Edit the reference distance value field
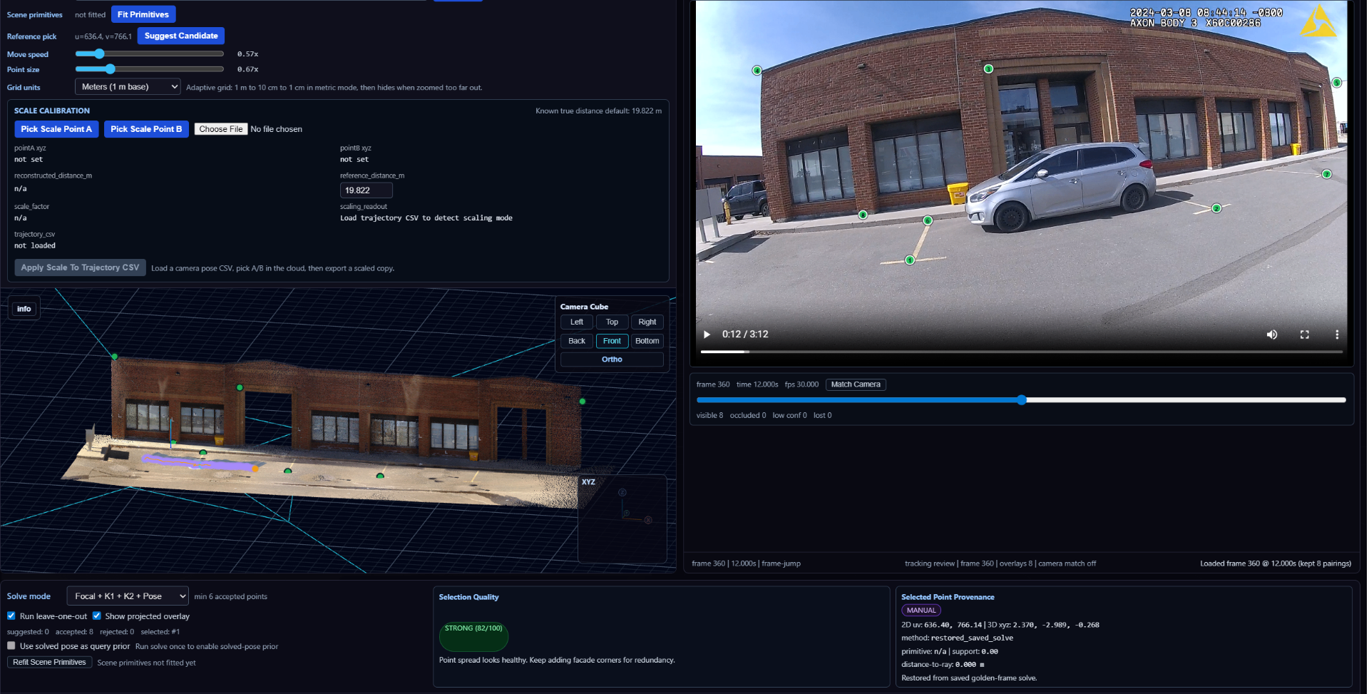Image resolution: width=1369 pixels, height=694 pixels. (366, 190)
